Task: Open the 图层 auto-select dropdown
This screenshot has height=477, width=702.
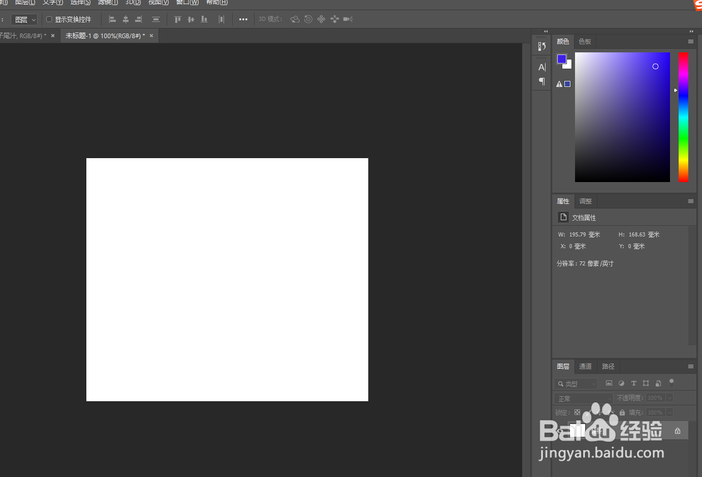Action: pyautogui.click(x=24, y=19)
